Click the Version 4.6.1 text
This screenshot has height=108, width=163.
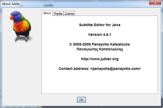99,35
